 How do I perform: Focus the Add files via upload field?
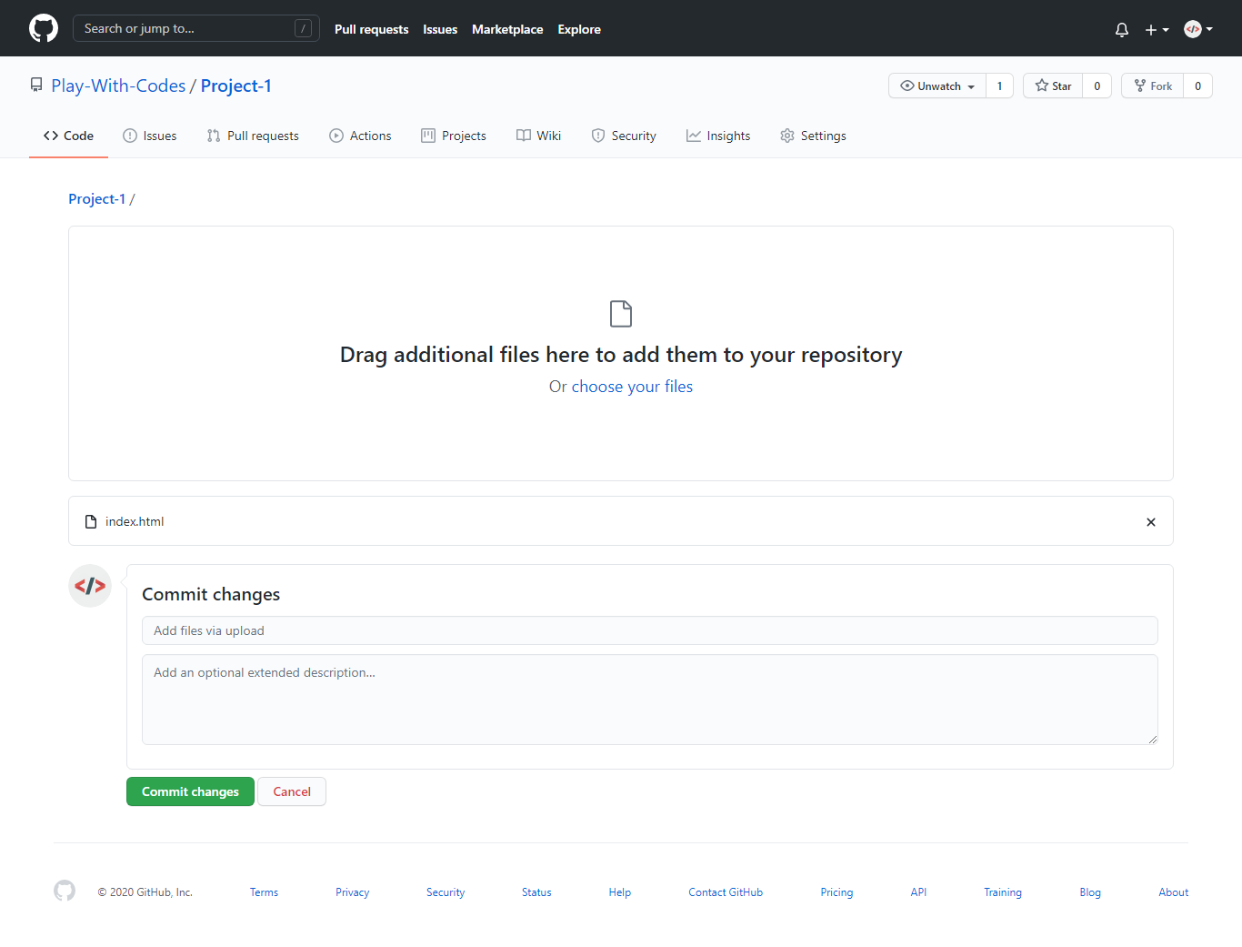click(x=650, y=630)
